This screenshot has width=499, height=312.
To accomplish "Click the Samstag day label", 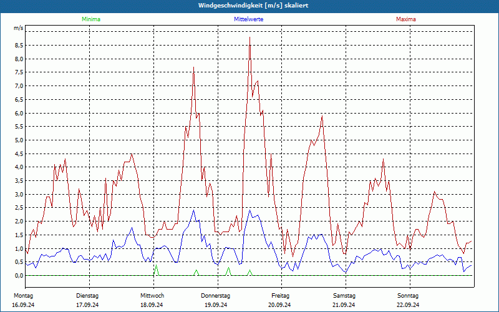I will 344,296.
